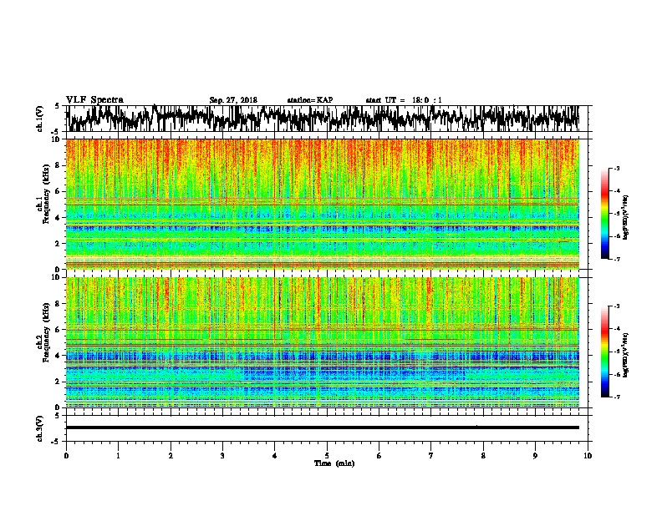Click the 'ch.3(V)' axis label
Screen dimensions: 662x511
pos(39,428)
